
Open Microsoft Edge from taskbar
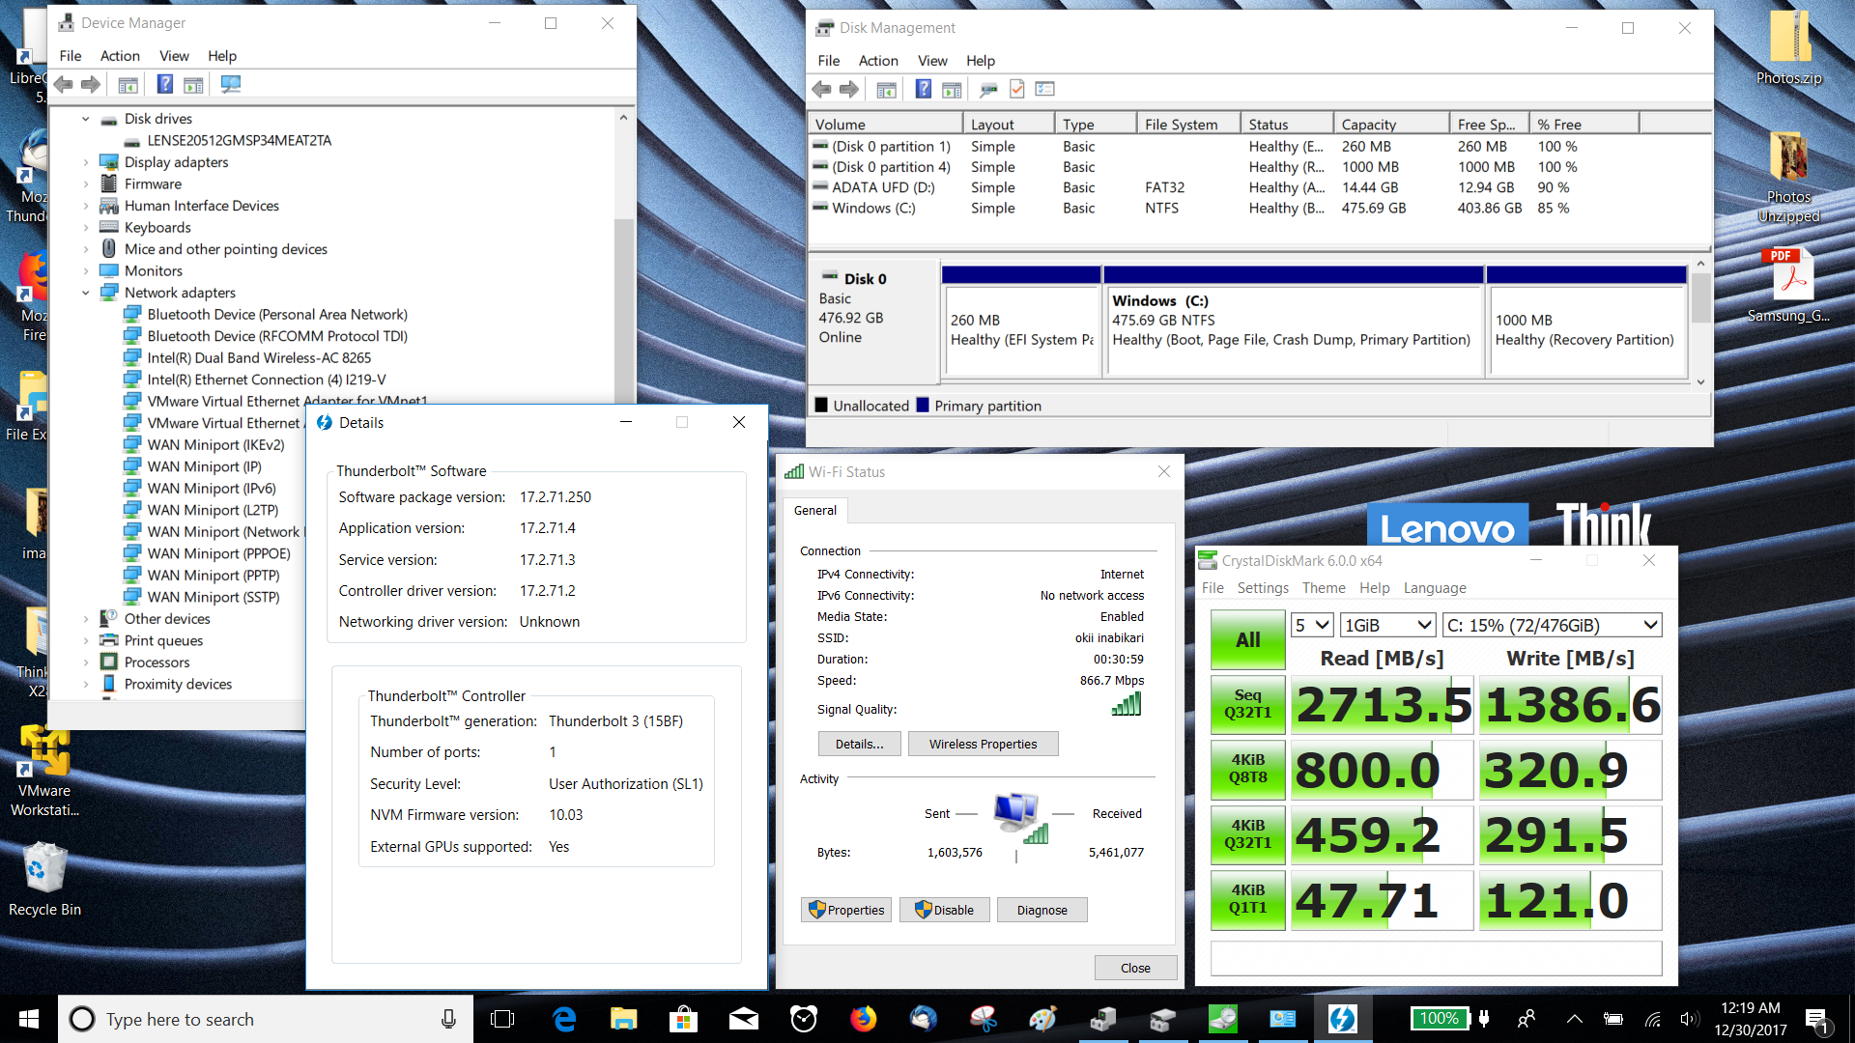pos(564,1019)
